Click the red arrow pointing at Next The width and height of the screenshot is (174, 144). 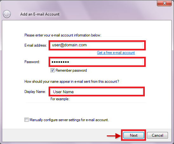tap(114, 136)
